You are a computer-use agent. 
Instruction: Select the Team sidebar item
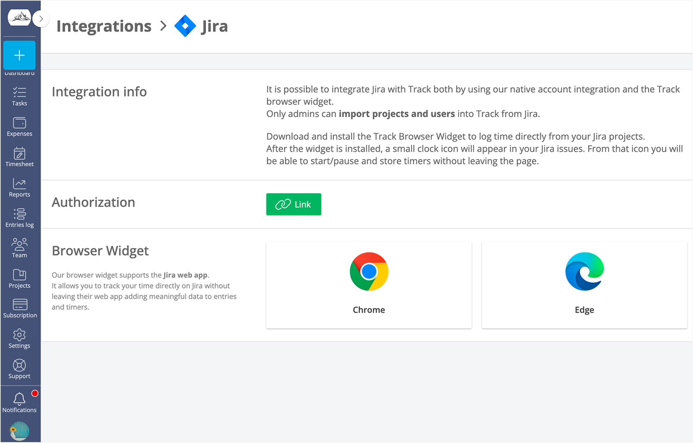[x=19, y=248]
